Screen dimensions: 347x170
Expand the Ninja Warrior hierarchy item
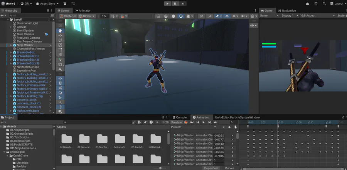click(x=11, y=45)
